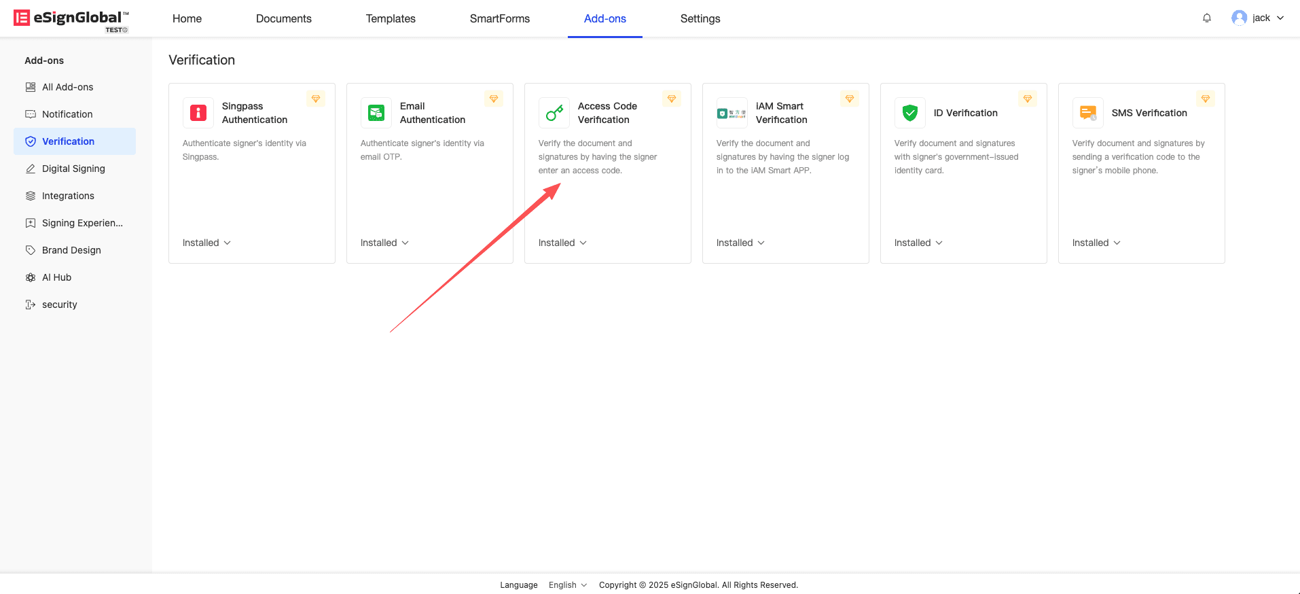The height and width of the screenshot is (594, 1300).
Task: Go to the SmartForms tab
Action: pyautogui.click(x=499, y=18)
